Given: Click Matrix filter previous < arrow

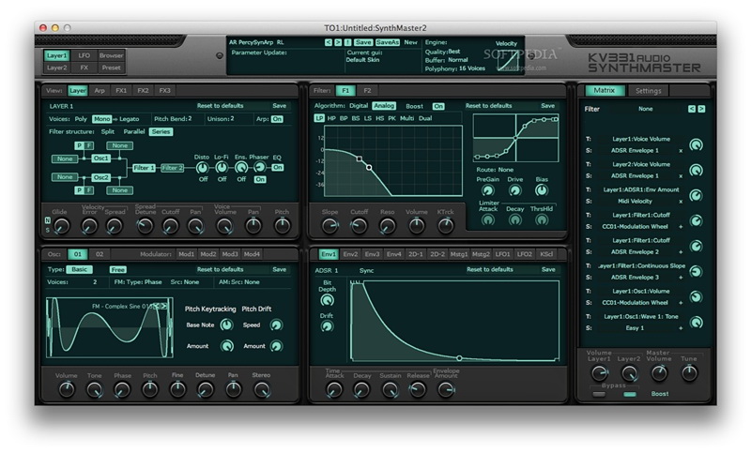Looking at the screenshot, I should point(692,109).
